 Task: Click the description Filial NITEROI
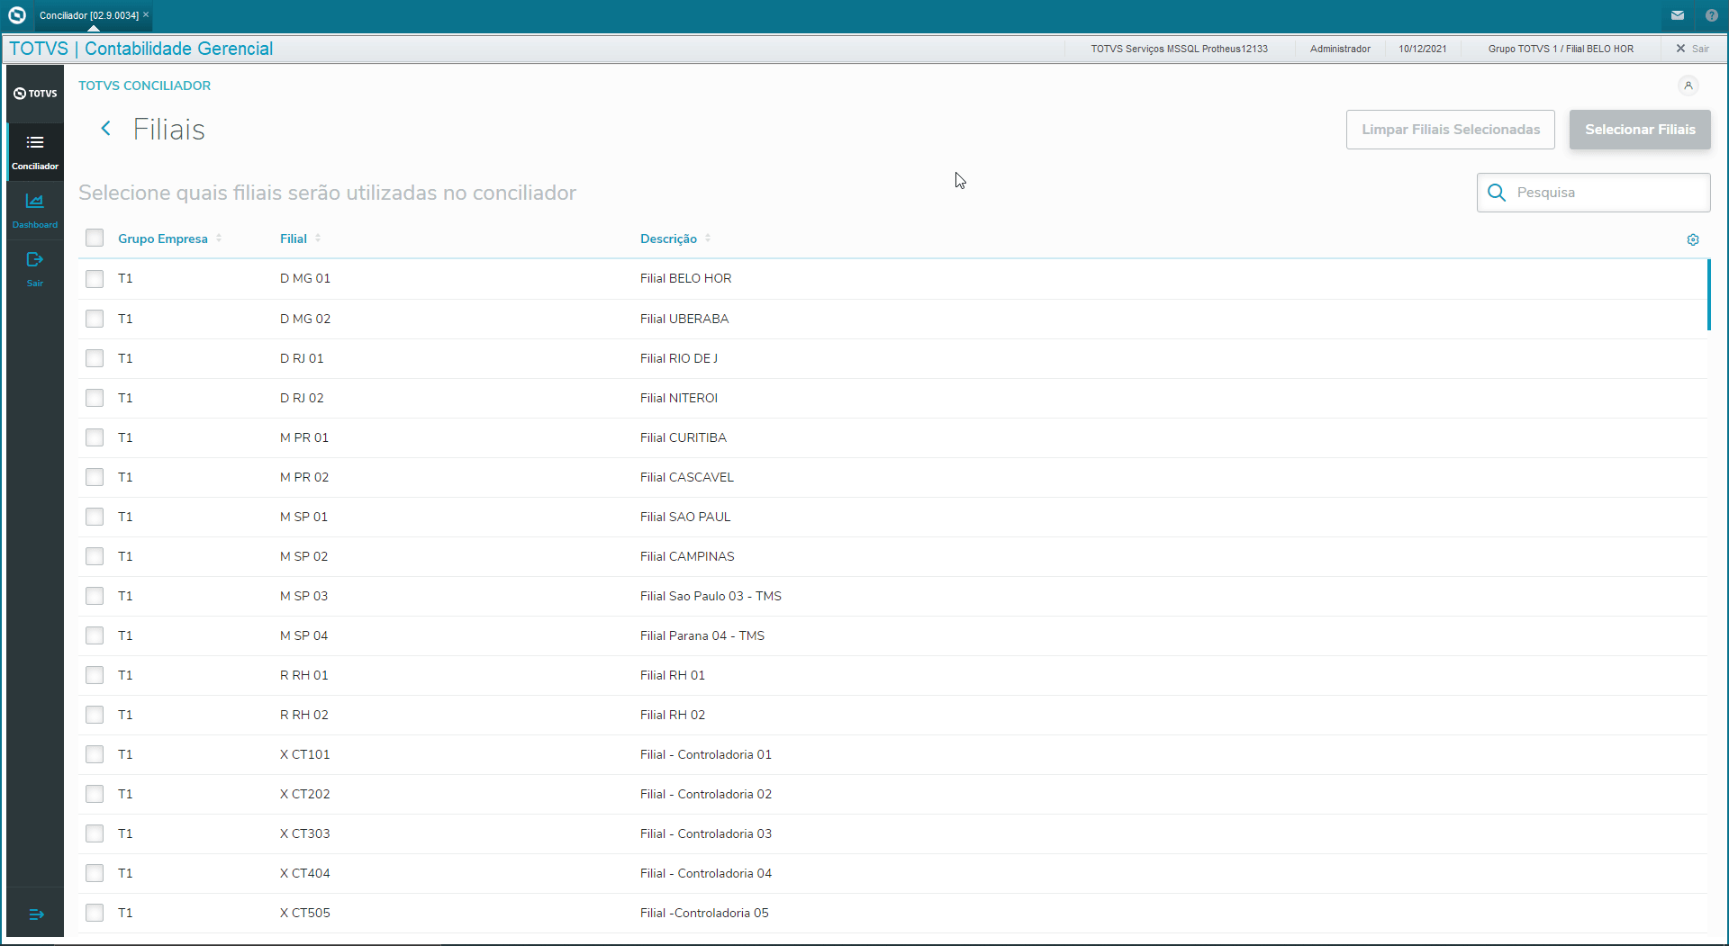(x=679, y=398)
